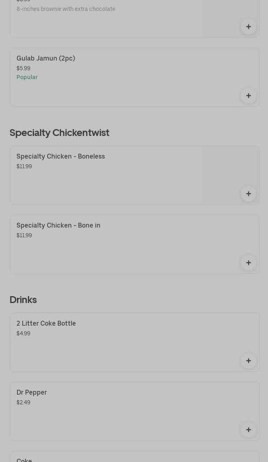Open 2 Litter Coke Bottle item title
The height and width of the screenshot is (462, 268).
[46, 324]
